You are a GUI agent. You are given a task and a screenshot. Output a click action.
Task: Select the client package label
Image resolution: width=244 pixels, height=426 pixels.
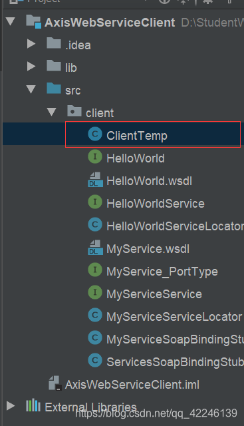pyautogui.click(x=100, y=113)
